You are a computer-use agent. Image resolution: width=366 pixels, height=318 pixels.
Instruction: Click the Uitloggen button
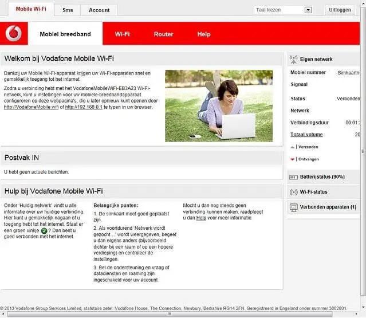click(x=340, y=10)
